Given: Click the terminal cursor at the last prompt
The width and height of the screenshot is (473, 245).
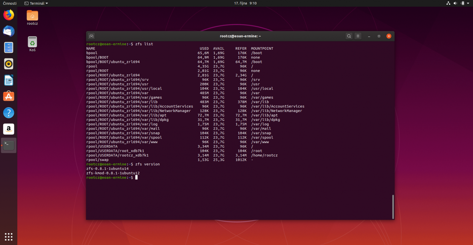Looking at the screenshot, I should (x=136, y=177).
